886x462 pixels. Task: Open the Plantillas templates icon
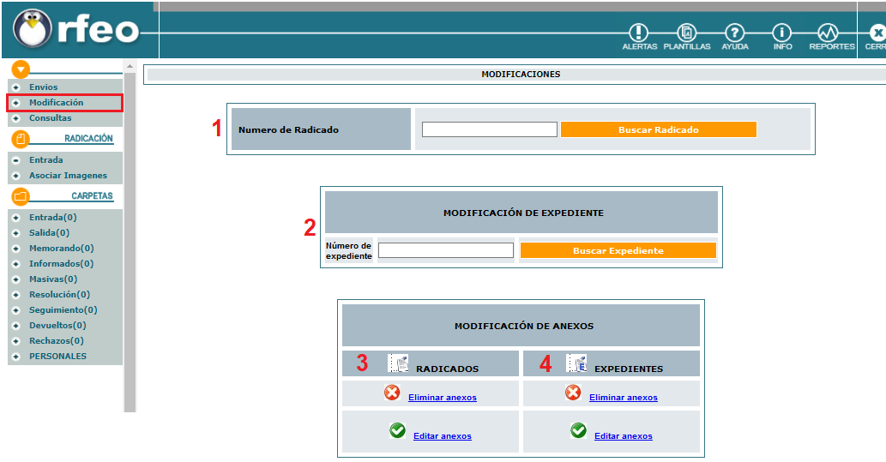[x=687, y=34]
